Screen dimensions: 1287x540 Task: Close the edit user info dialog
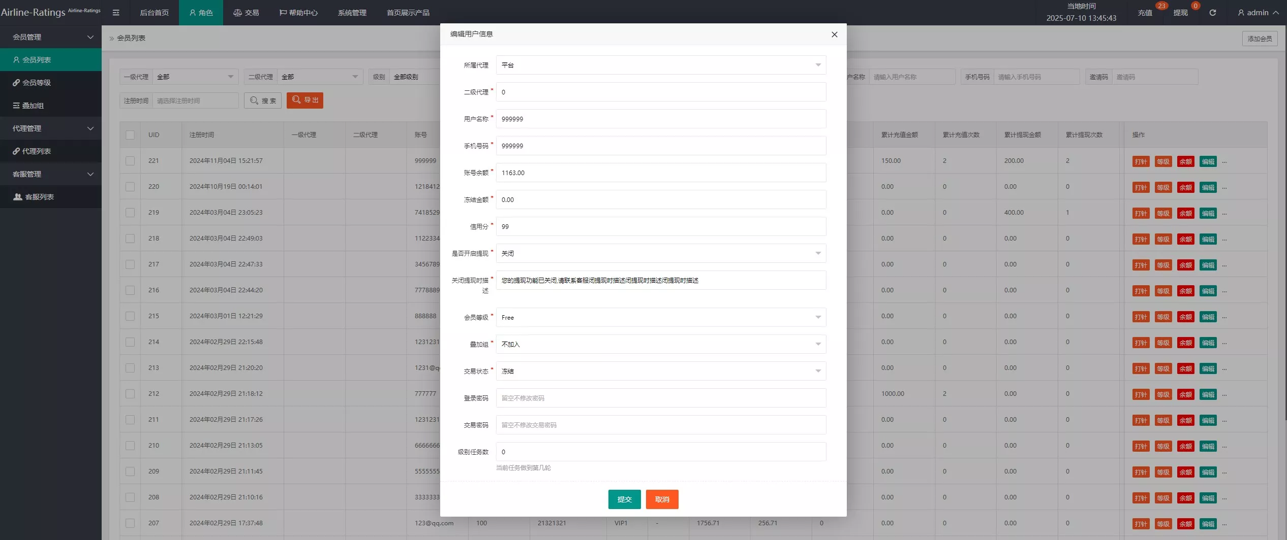pos(834,35)
